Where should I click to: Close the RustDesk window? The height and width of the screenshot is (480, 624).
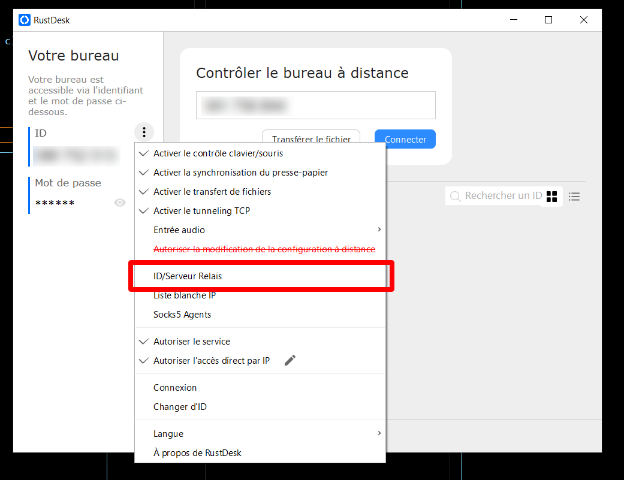point(583,20)
